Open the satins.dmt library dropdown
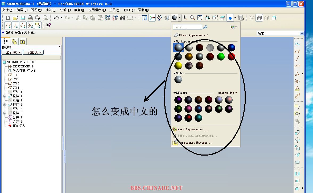This screenshot has width=313, height=193. coord(236,93)
